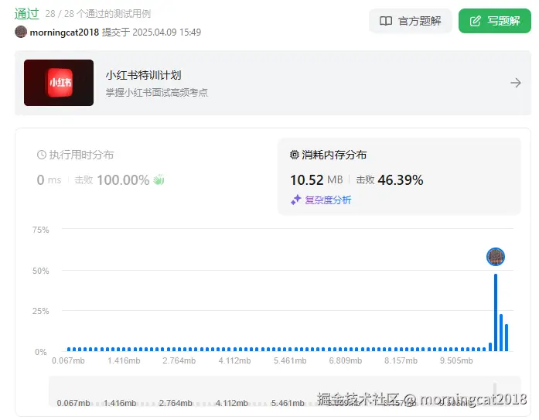Click the 46.39% beats percentage
Image resolution: width=539 pixels, height=420 pixels.
(x=401, y=179)
